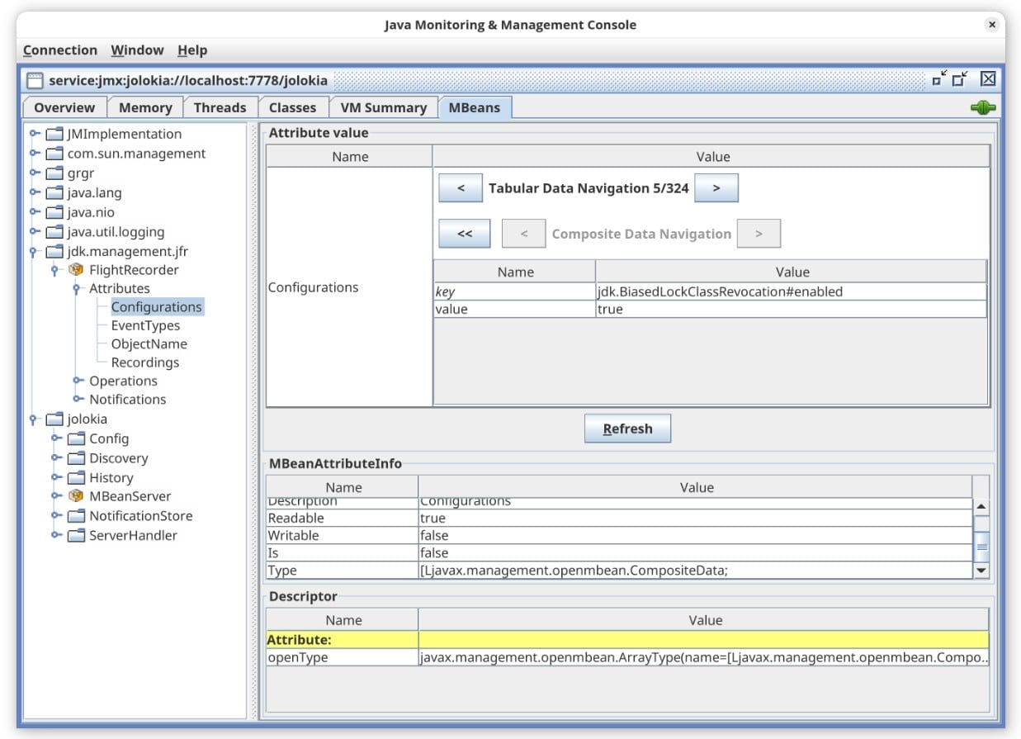Viewport: 1021px width, 739px height.
Task: Open the Window menu
Action: 137,50
